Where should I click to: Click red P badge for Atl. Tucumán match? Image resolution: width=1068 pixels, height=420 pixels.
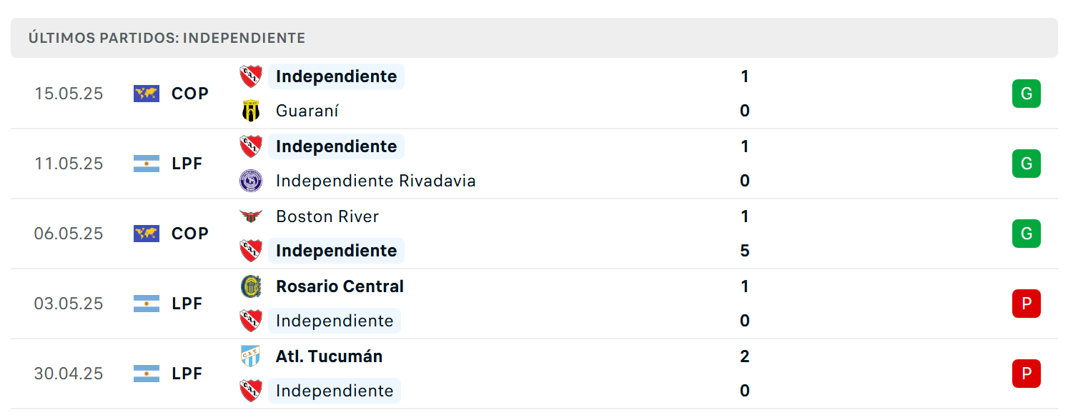(x=1027, y=374)
